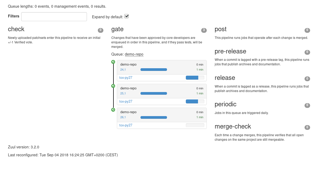Open the 26,1 change link
The height and width of the screenshot is (169, 330).
tap(123, 117)
